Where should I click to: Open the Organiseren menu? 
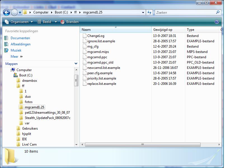coord(19,22)
